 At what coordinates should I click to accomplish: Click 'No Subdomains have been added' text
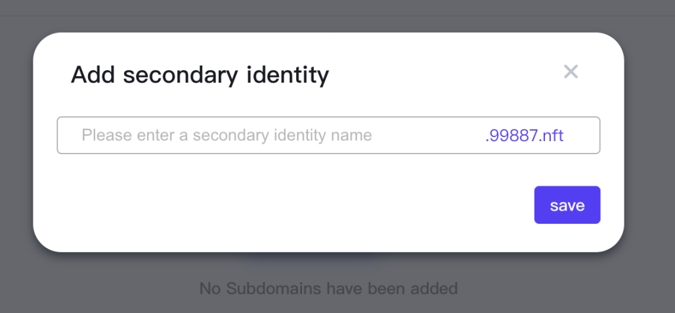[x=328, y=288]
